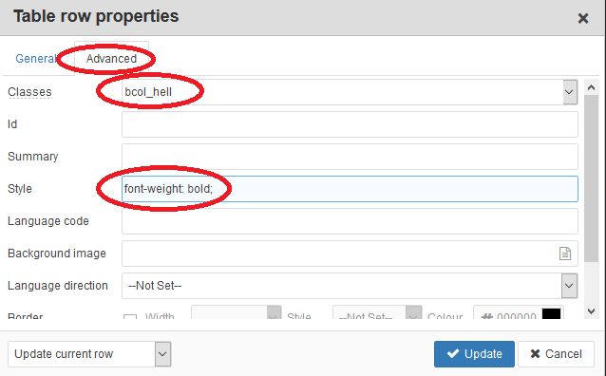This screenshot has width=606, height=376.
Task: Expand the Update current row dropdown
Action: 162,353
